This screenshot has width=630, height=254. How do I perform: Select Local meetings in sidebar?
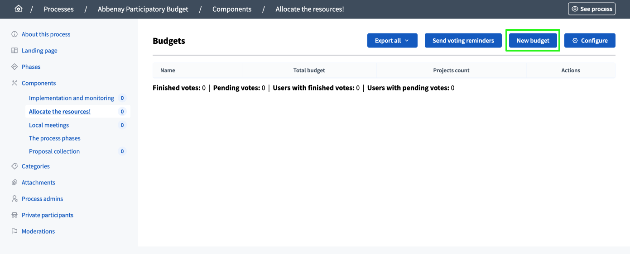(49, 125)
